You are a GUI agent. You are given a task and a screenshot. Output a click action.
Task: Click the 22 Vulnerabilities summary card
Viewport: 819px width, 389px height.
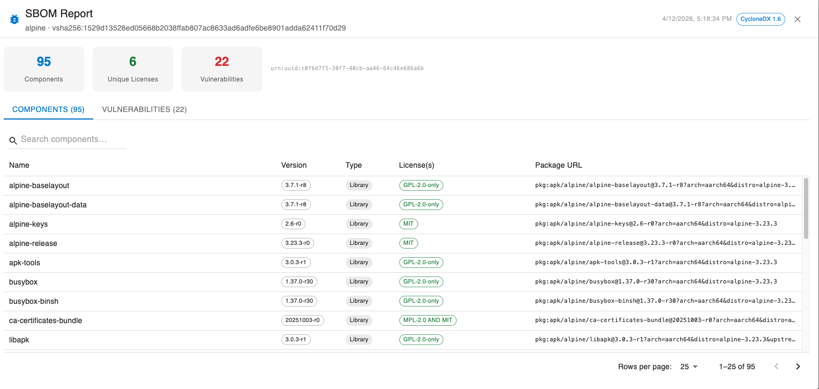(x=222, y=69)
